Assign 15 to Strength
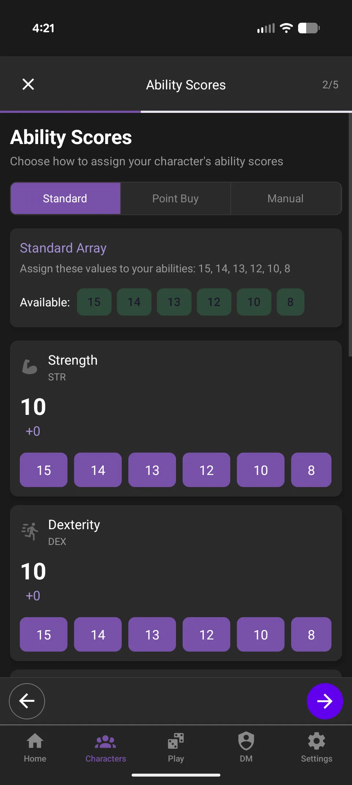 (x=43, y=470)
